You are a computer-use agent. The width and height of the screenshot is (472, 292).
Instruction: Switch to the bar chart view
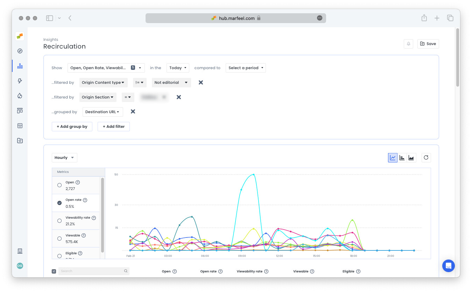click(402, 158)
